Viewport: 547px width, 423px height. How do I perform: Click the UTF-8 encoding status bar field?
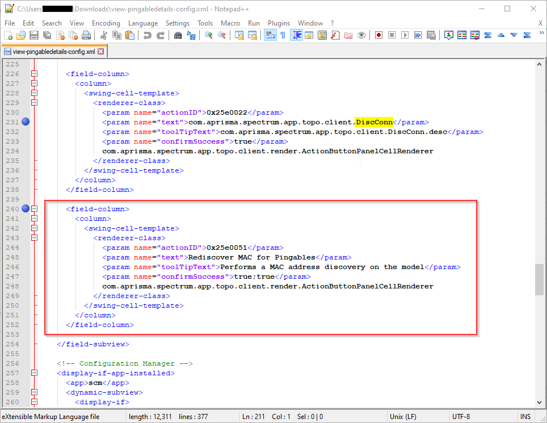461,417
